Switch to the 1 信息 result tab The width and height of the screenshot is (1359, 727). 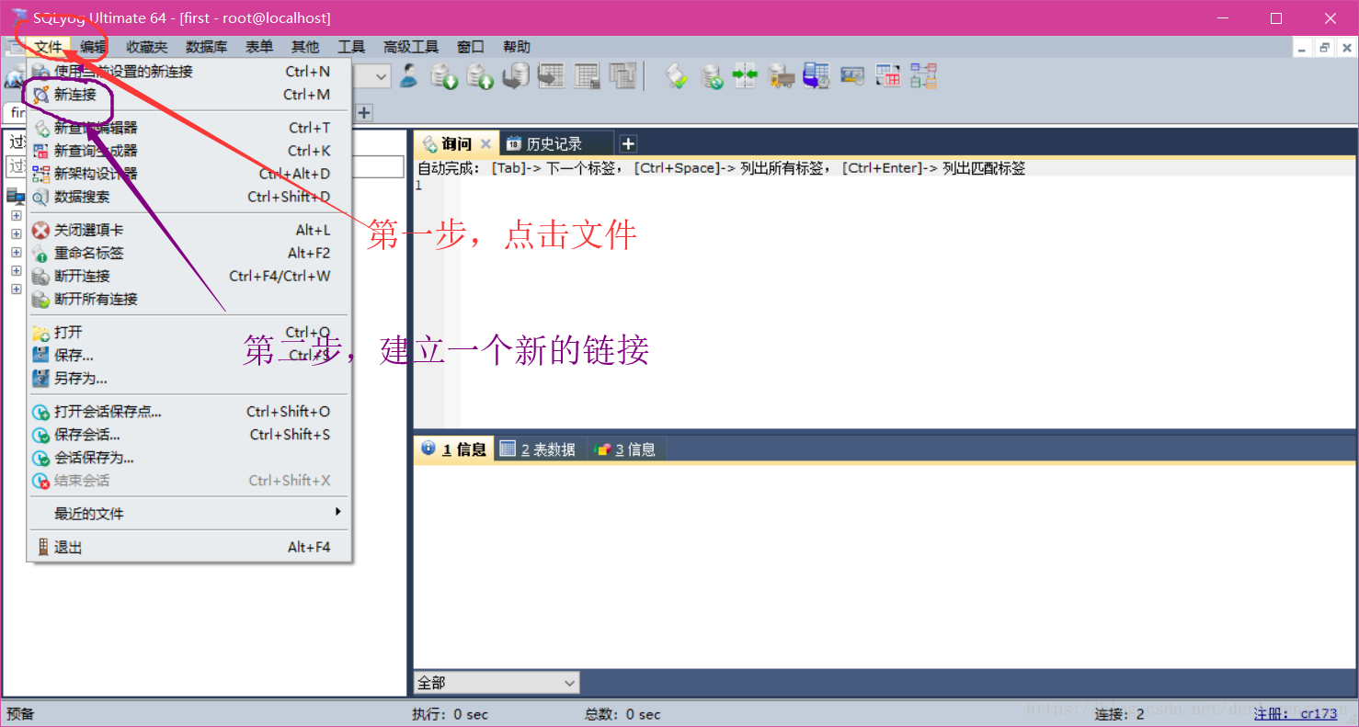454,449
